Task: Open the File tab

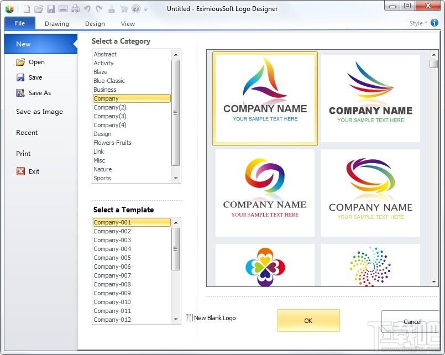Action: point(20,23)
